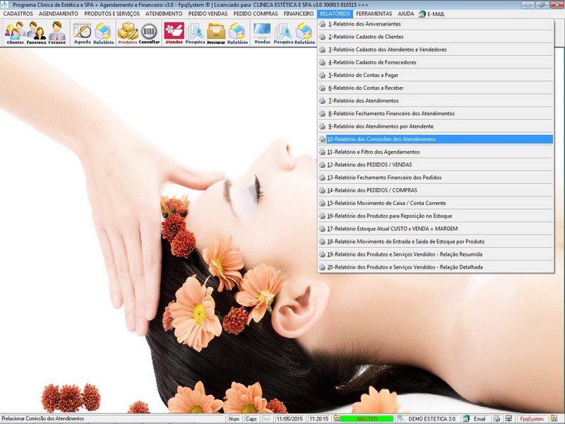Click the printer icon in status bar
565x424 pixels.
(x=496, y=419)
